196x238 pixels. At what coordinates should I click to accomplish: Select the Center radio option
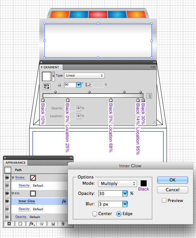(94, 214)
